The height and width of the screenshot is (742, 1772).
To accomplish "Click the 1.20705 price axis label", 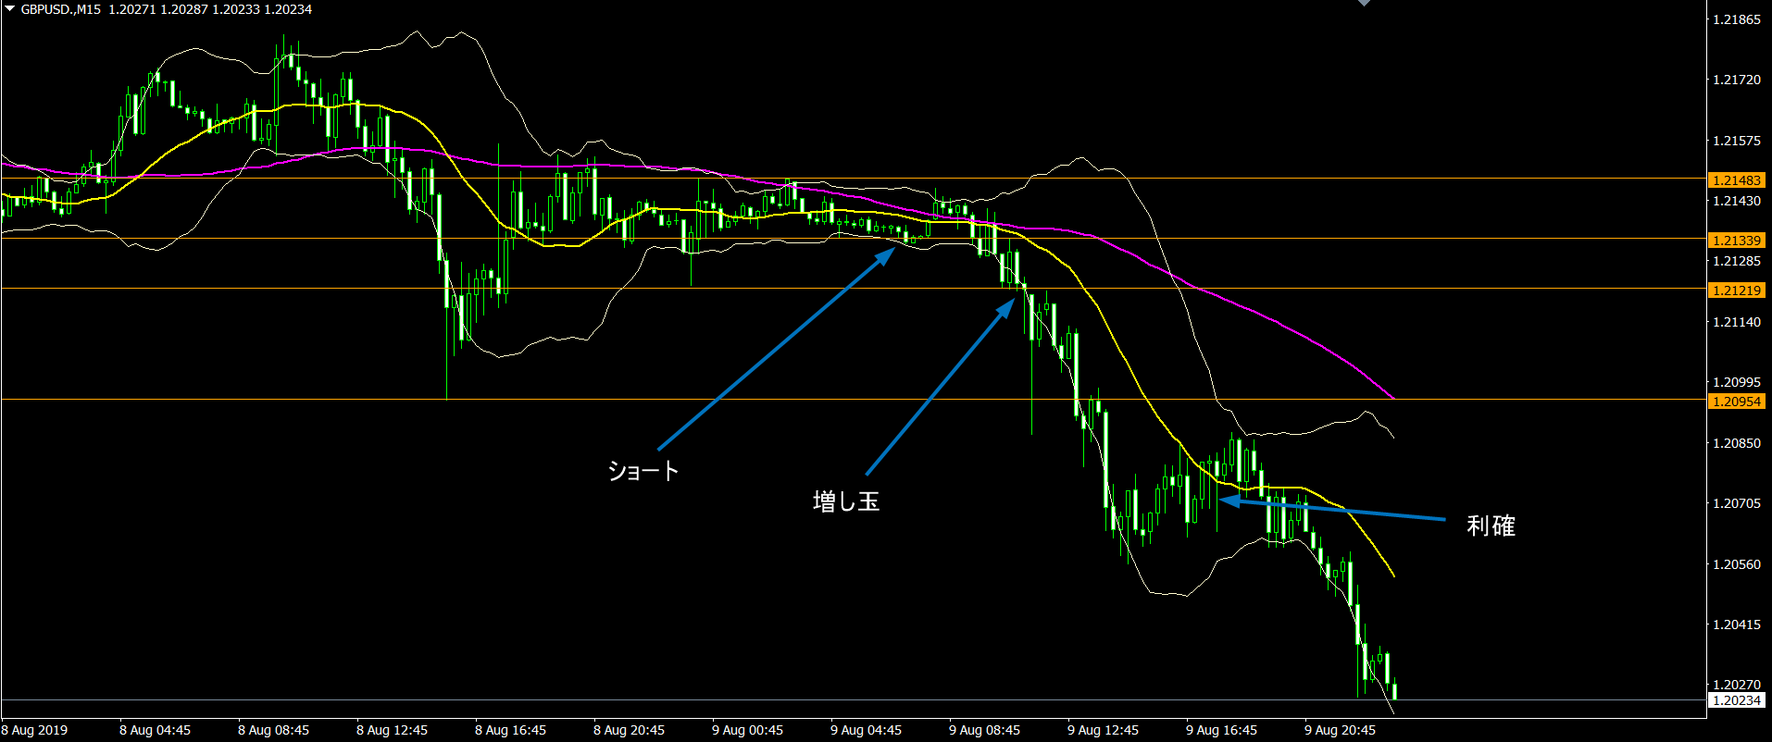I will (1737, 503).
